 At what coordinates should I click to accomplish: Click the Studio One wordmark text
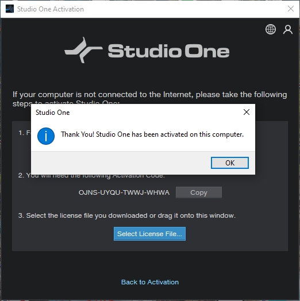point(168,51)
